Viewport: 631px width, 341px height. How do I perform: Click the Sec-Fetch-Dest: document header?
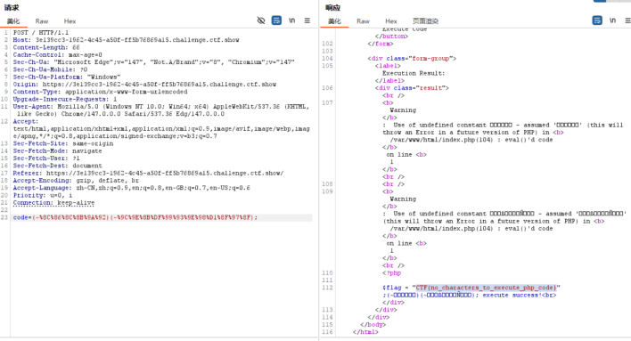(58, 166)
